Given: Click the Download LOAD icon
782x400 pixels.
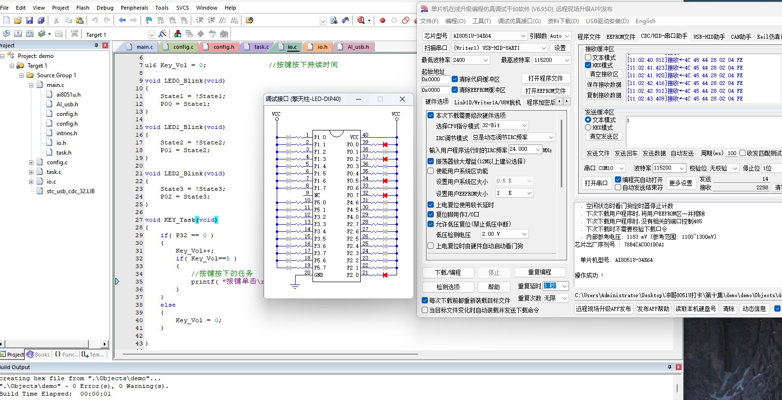Looking at the screenshot, I should [x=74, y=34].
